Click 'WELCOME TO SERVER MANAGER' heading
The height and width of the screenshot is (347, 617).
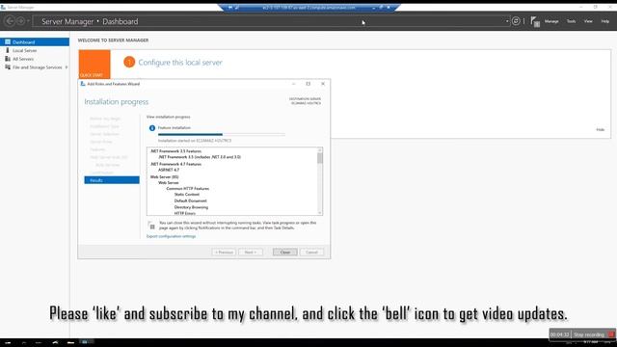pyautogui.click(x=113, y=40)
